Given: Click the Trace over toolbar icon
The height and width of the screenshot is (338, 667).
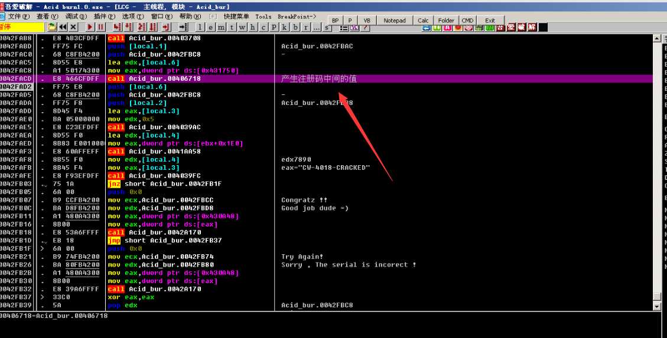Looking at the screenshot, I should [152, 27].
